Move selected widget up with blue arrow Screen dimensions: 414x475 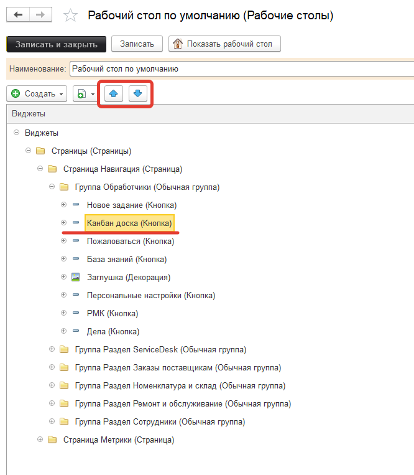[113, 94]
